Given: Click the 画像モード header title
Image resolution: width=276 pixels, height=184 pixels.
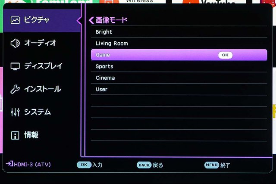Looking at the screenshot, I should click(111, 20).
